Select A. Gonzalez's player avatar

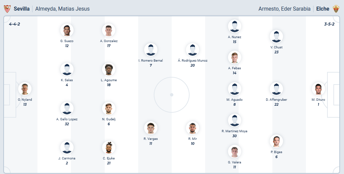pos(109,30)
